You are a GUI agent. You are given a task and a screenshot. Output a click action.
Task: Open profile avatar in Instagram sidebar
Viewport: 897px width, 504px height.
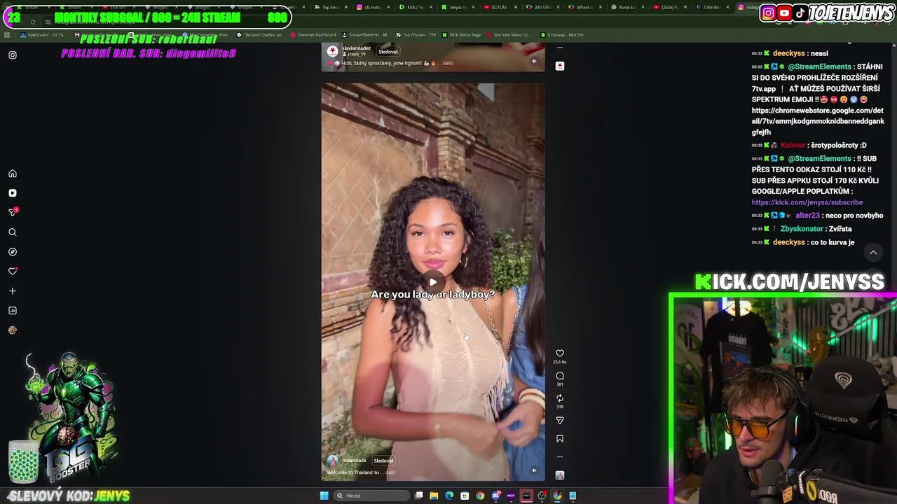[13, 330]
